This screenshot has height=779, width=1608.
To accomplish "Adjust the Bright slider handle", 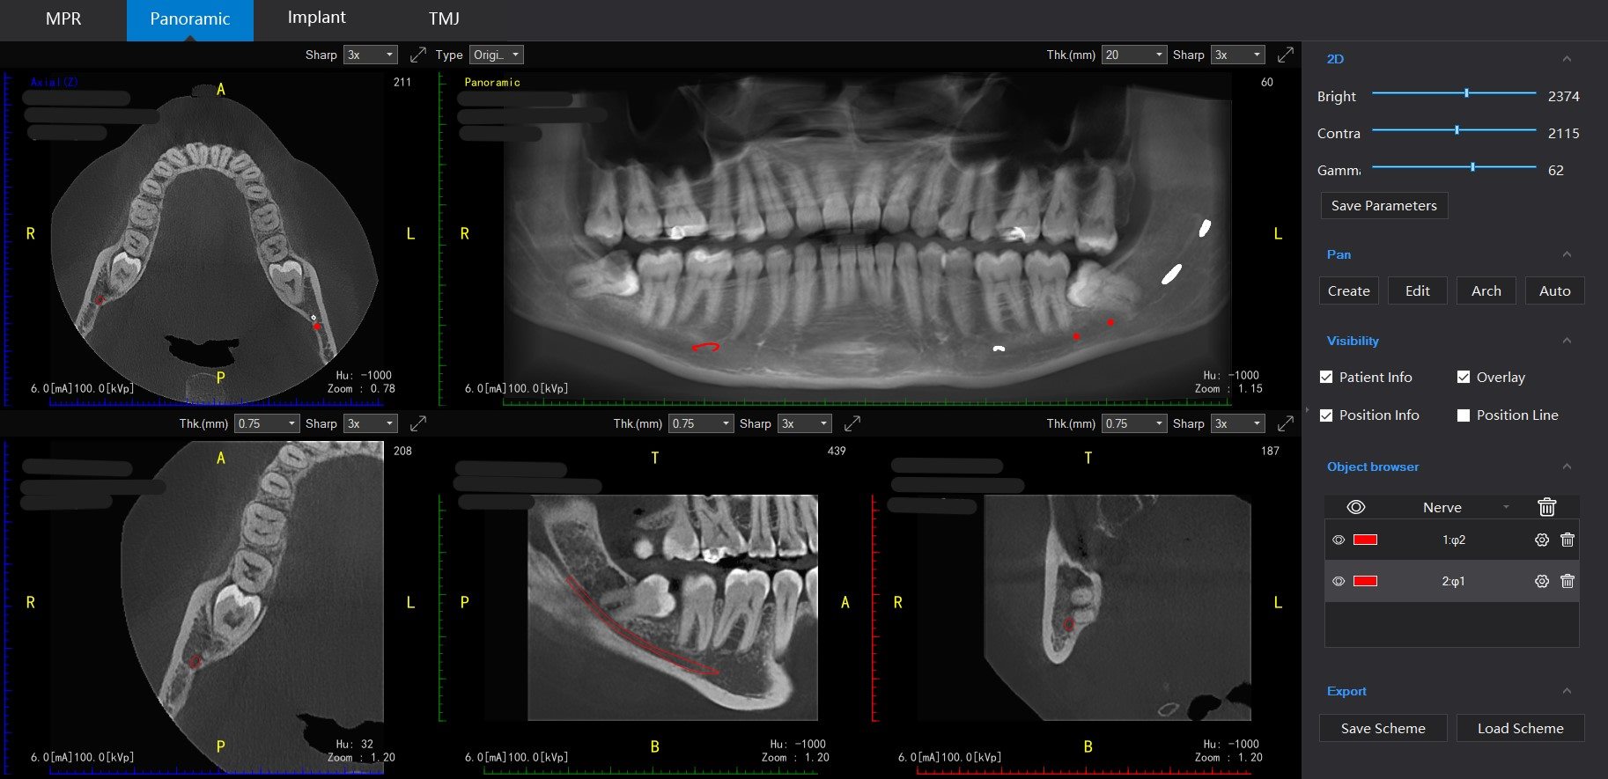I will (x=1466, y=93).
